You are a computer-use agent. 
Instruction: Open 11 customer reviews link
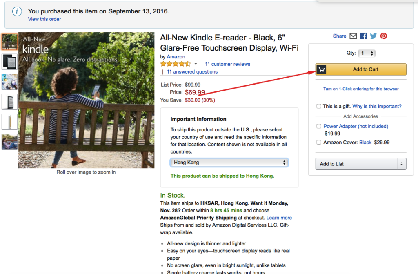(227, 64)
